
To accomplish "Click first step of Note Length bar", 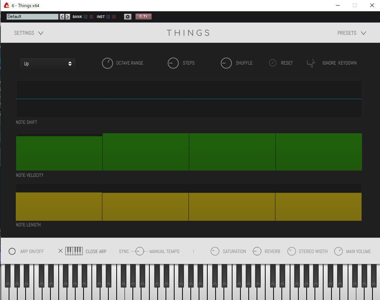I will [59, 207].
